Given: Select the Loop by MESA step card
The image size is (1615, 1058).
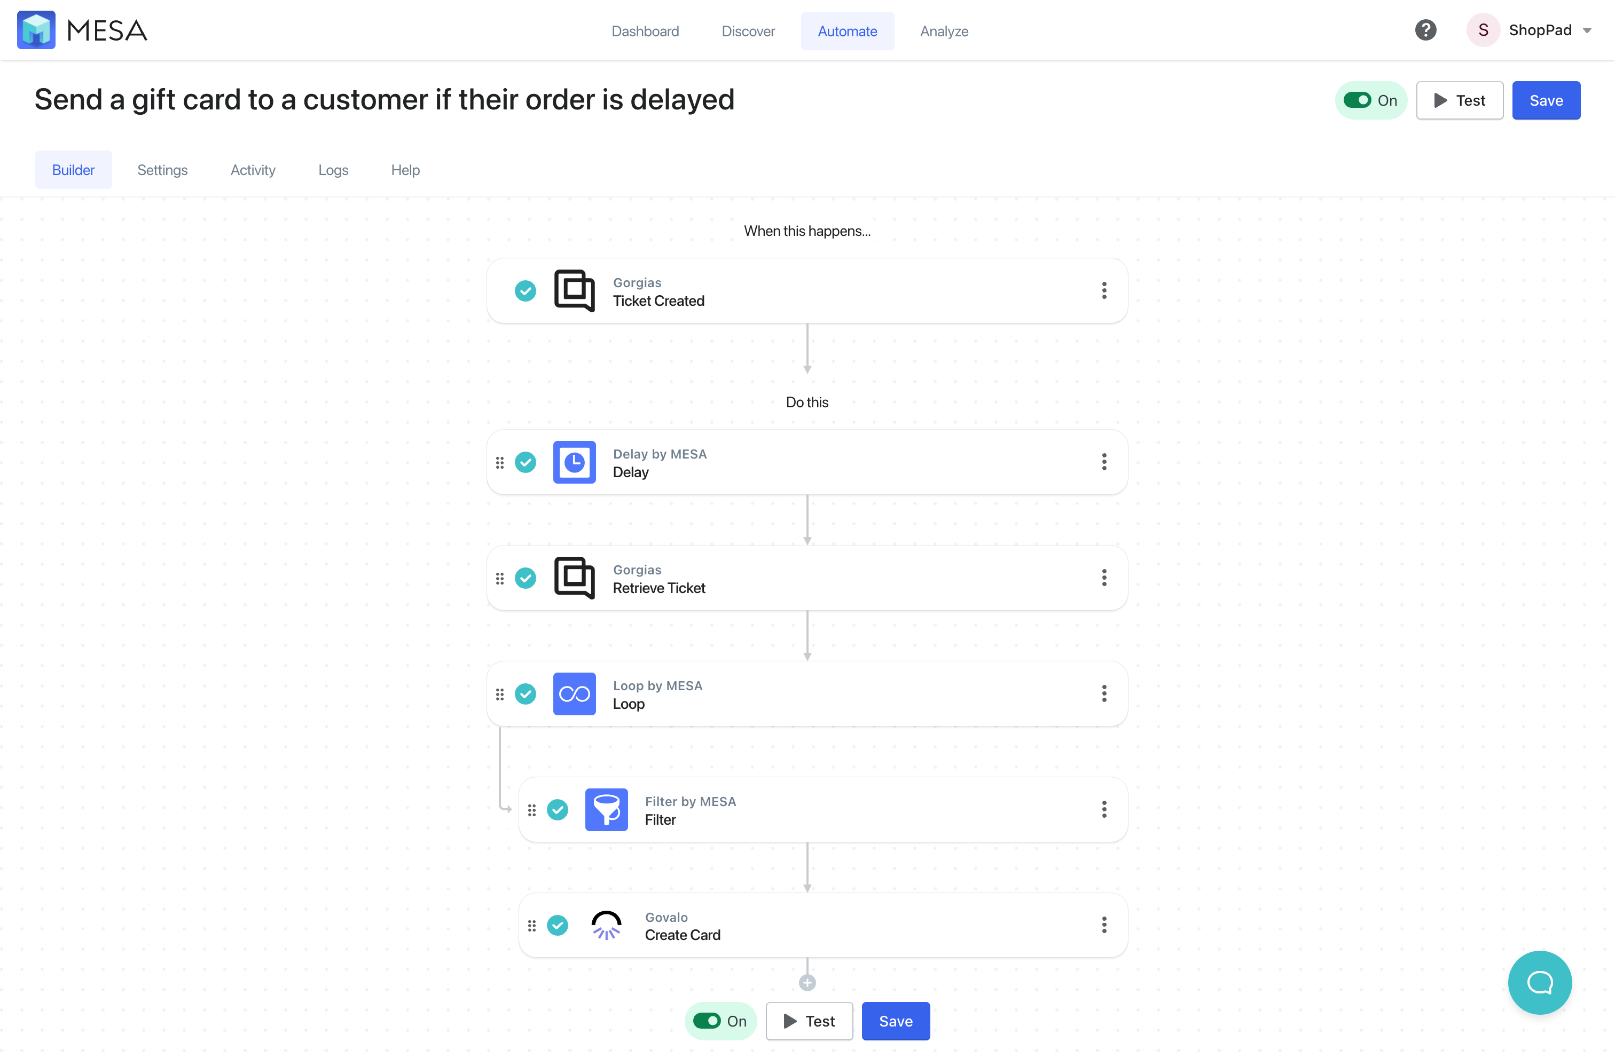Looking at the screenshot, I should click(x=807, y=694).
